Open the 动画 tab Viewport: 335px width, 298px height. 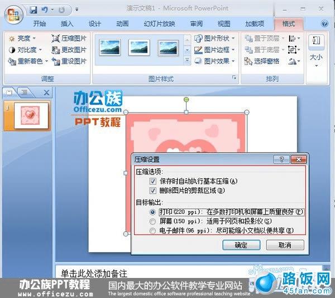click(122, 23)
